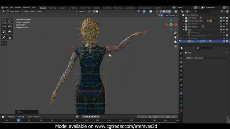Toggle the camera view icon
The height and width of the screenshot is (129, 230).
(x=175, y=42)
